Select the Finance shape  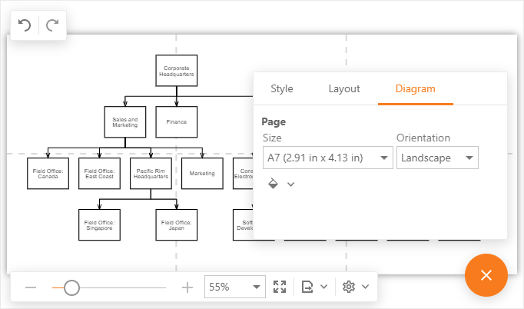[177, 122]
